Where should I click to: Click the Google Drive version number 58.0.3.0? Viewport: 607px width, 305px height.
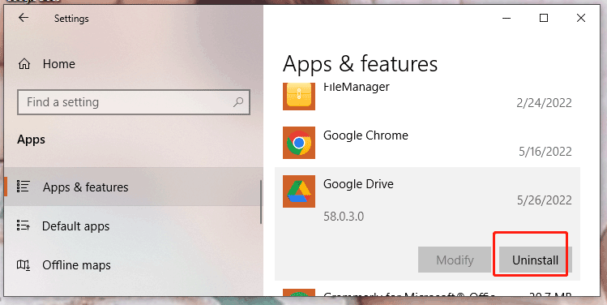(344, 217)
